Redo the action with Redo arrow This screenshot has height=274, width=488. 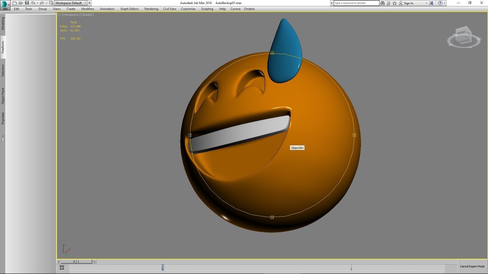tap(42, 3)
